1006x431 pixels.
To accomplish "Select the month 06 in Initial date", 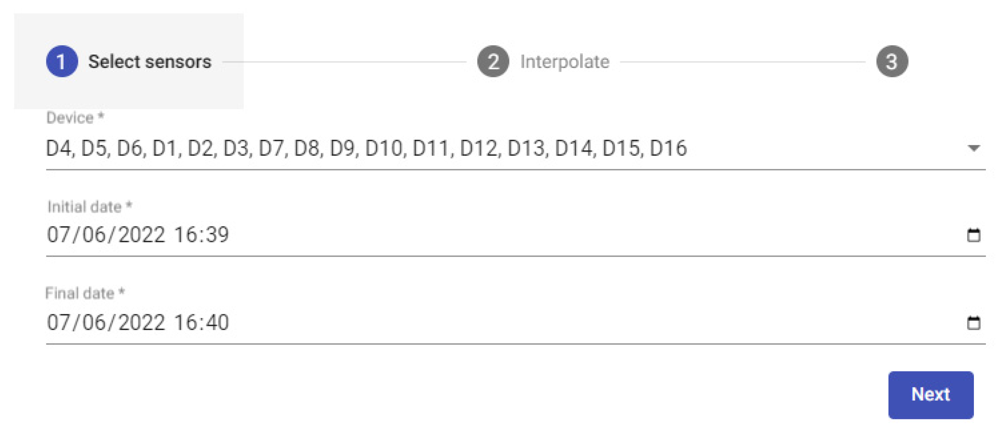I will 94,235.
